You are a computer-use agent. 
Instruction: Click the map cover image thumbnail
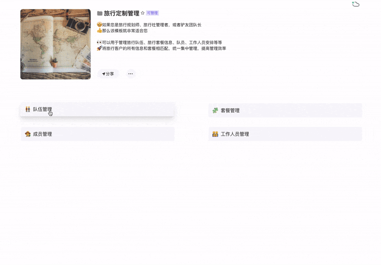click(55, 44)
